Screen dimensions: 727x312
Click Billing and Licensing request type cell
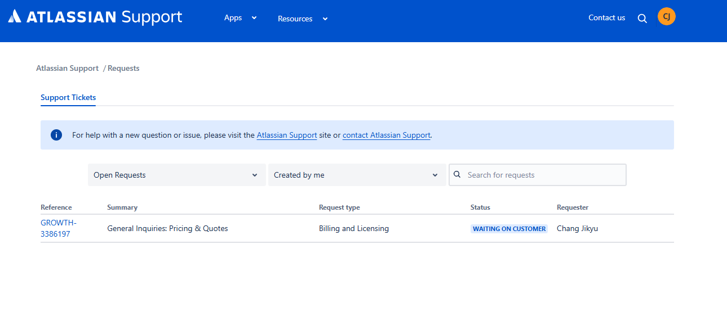click(354, 228)
